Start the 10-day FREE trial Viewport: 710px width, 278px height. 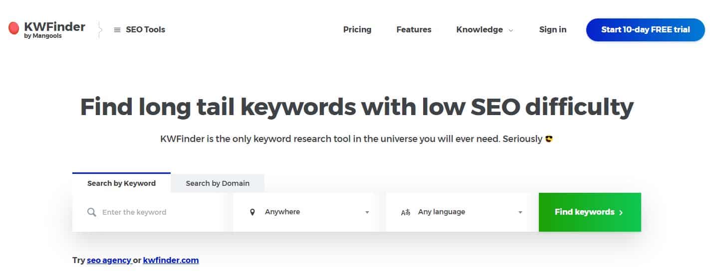click(645, 29)
